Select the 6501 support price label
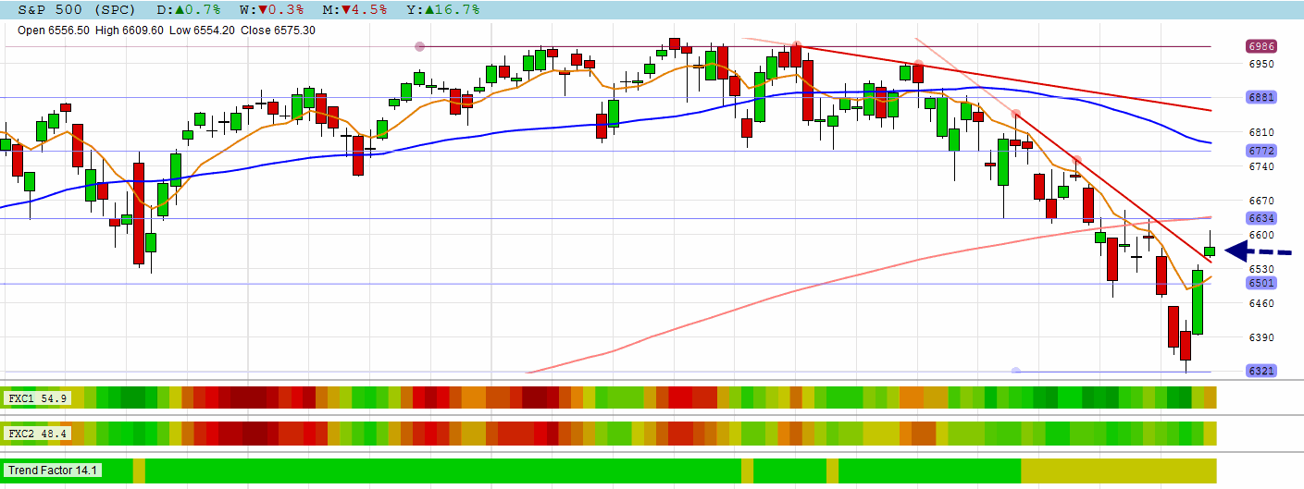The image size is (1304, 489). pos(1261,284)
